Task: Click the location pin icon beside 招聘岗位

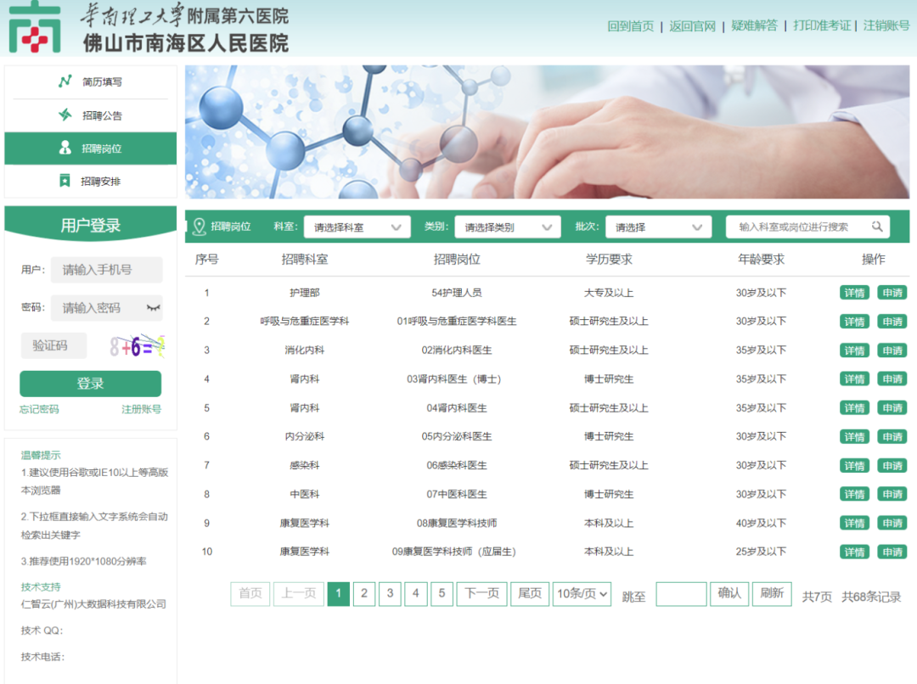Action: pyautogui.click(x=200, y=227)
